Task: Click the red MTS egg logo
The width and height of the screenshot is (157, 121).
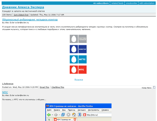Action: [x=74, y=70]
